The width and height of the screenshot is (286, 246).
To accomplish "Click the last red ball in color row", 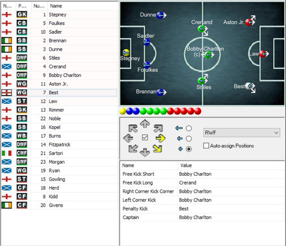I will 197,111.
